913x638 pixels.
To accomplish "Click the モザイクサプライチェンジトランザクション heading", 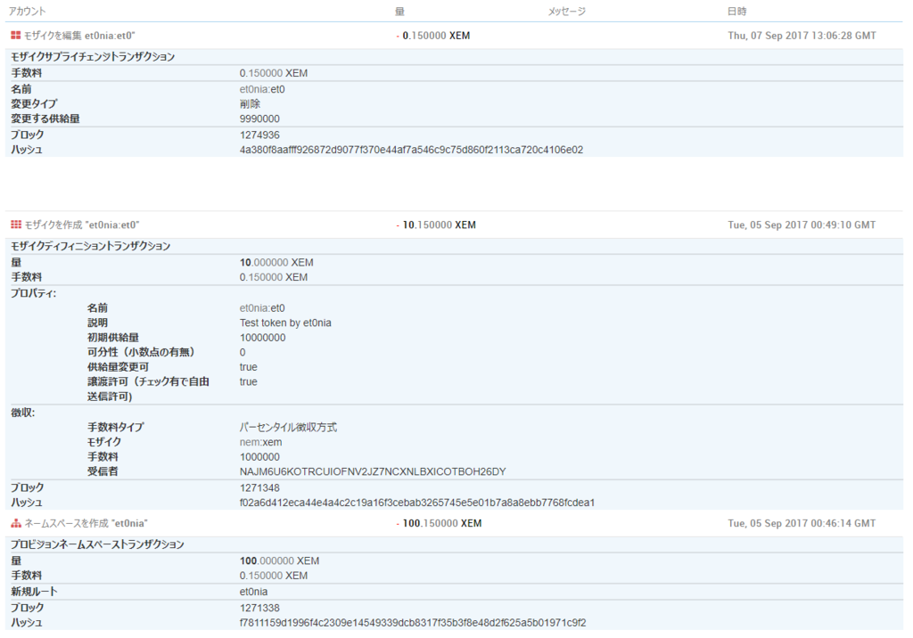I will pyautogui.click(x=93, y=56).
